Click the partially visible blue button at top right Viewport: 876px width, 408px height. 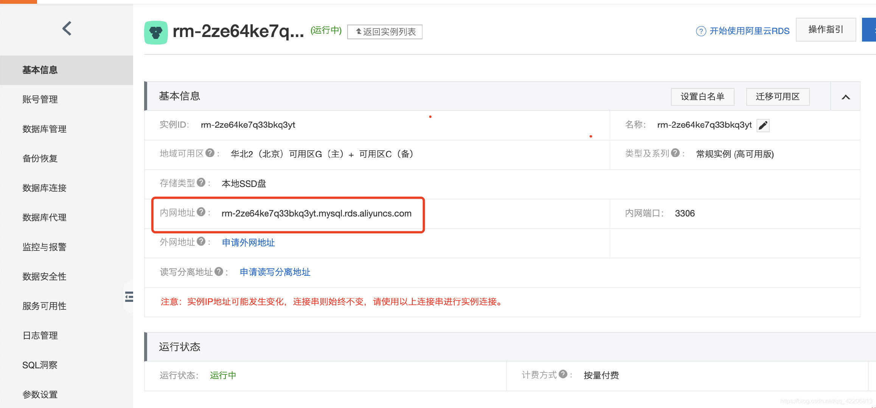(x=869, y=29)
